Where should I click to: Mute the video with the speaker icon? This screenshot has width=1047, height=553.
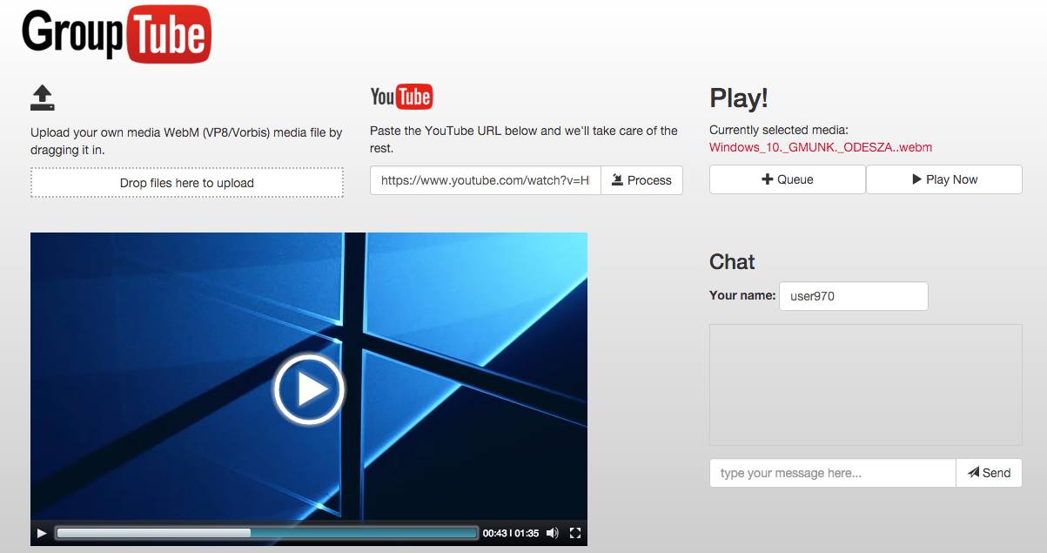[x=552, y=533]
